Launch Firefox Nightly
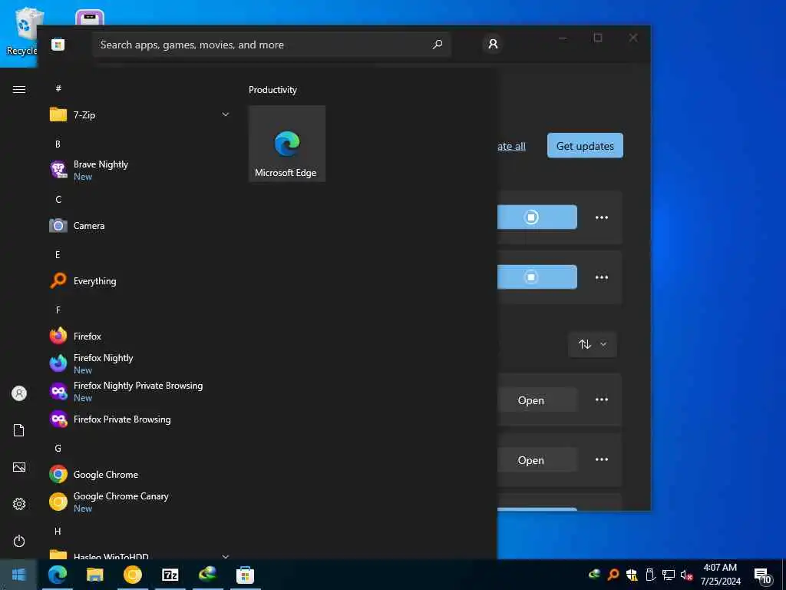 pos(140,363)
